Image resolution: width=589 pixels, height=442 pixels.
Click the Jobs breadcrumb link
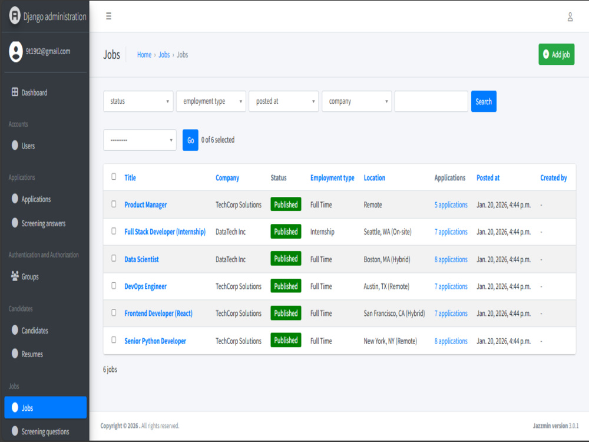coord(164,55)
